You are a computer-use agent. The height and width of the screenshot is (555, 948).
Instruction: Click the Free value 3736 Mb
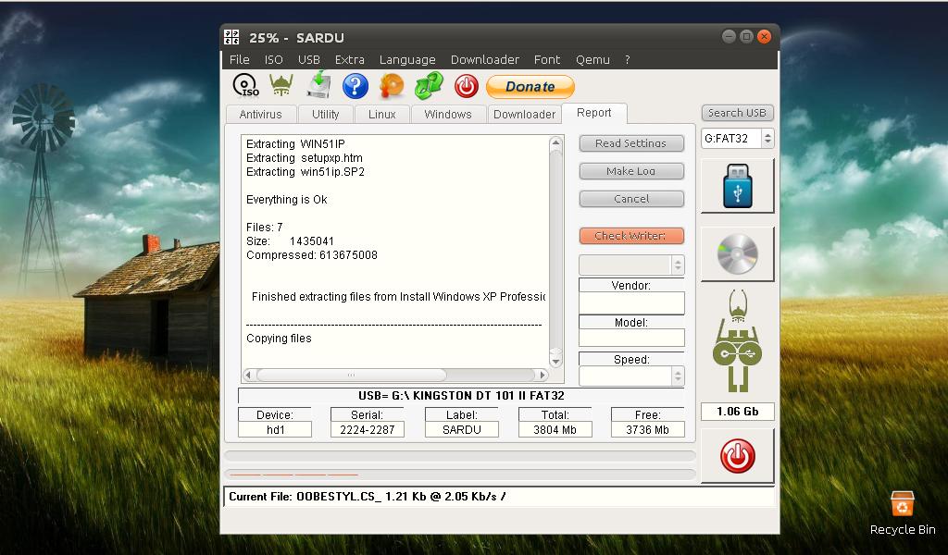coord(647,429)
